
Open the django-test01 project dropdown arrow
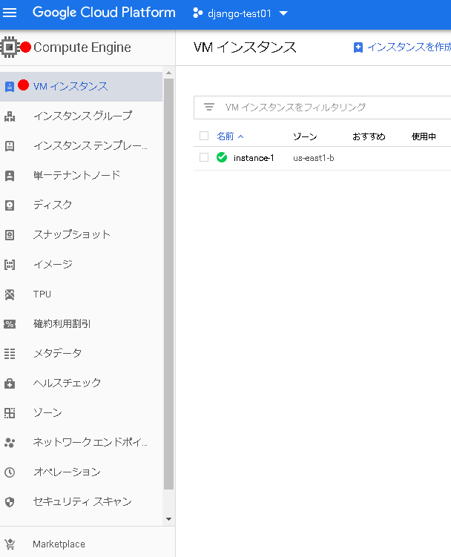[x=283, y=13]
